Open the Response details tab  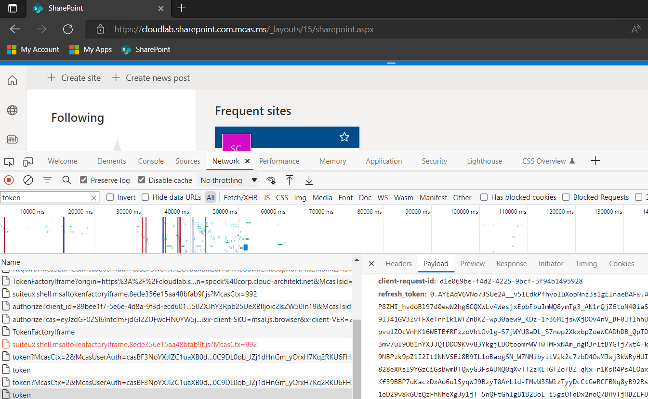(x=511, y=264)
